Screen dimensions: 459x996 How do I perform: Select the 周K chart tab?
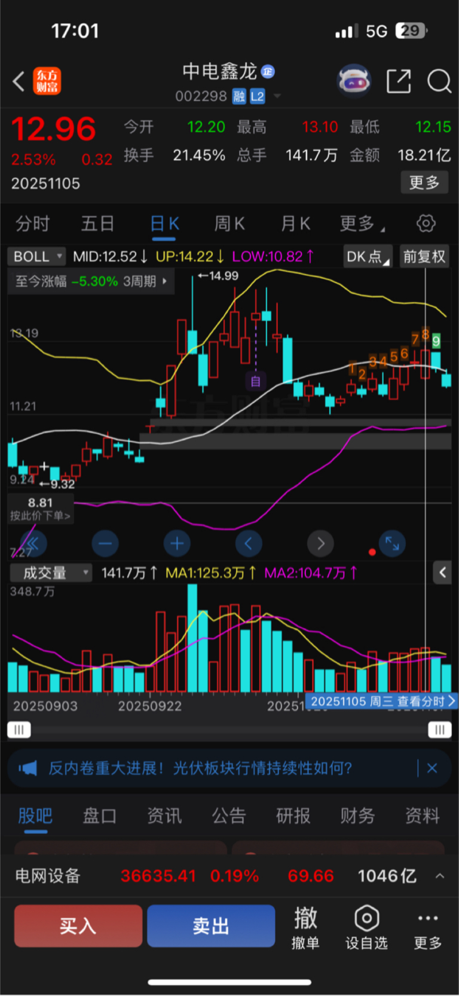[229, 224]
